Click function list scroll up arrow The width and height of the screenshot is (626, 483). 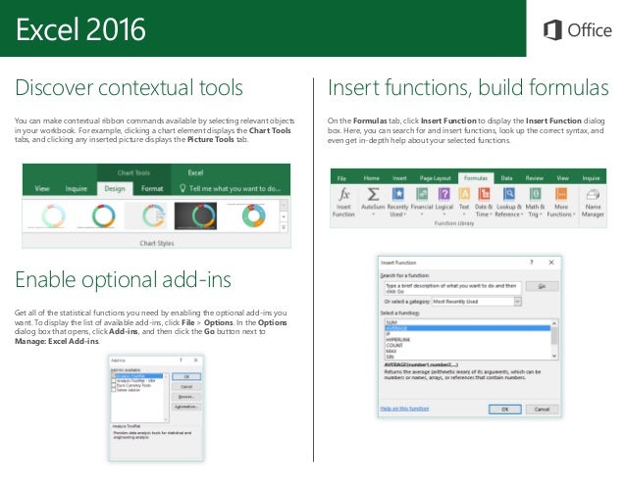click(x=554, y=322)
